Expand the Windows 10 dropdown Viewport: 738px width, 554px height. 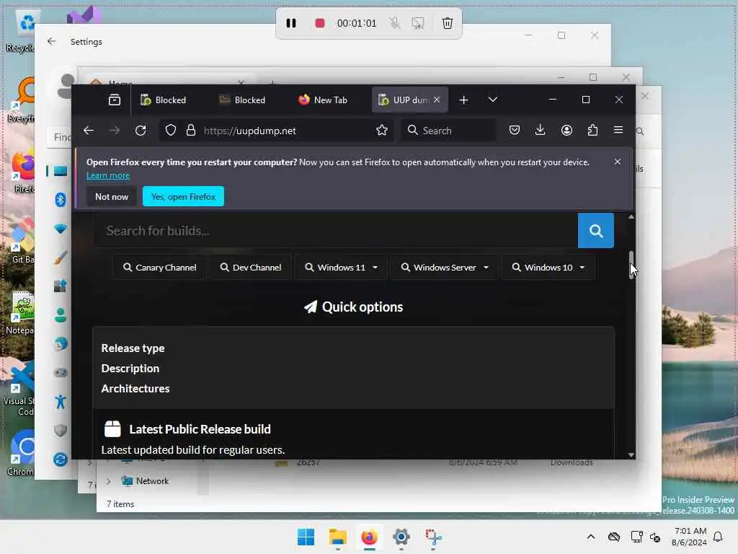point(548,267)
